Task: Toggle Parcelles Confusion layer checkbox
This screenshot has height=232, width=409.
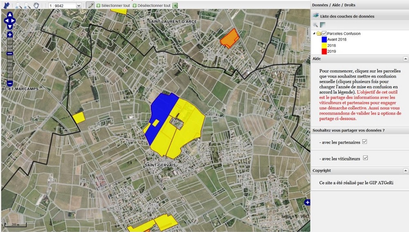Action: click(x=324, y=33)
